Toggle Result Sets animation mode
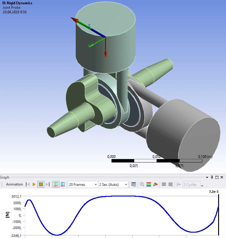 pyautogui.click(x=63, y=184)
